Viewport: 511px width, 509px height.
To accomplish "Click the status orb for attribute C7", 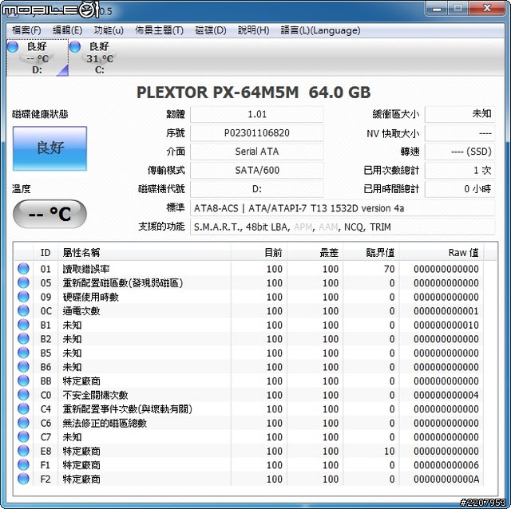I will point(23,436).
